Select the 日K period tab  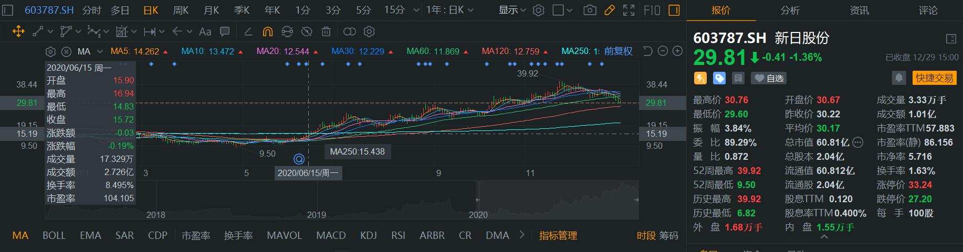click(151, 10)
